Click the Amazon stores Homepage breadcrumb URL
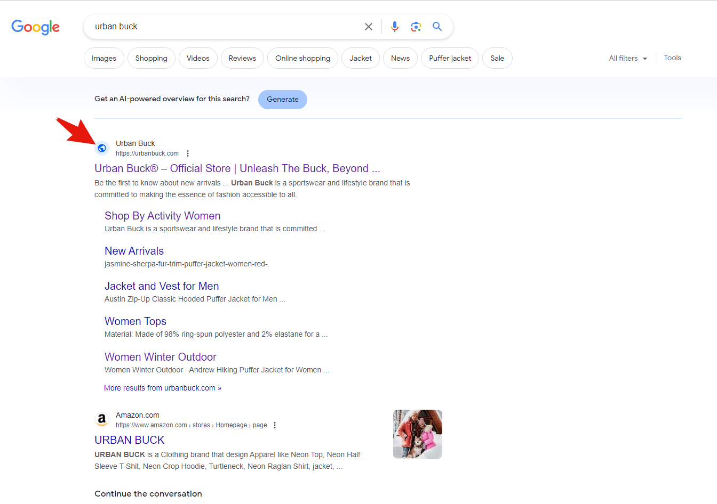717x504 pixels. point(192,425)
